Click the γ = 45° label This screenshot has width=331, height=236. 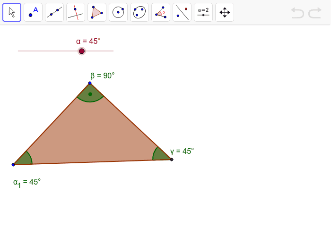[x=182, y=151]
